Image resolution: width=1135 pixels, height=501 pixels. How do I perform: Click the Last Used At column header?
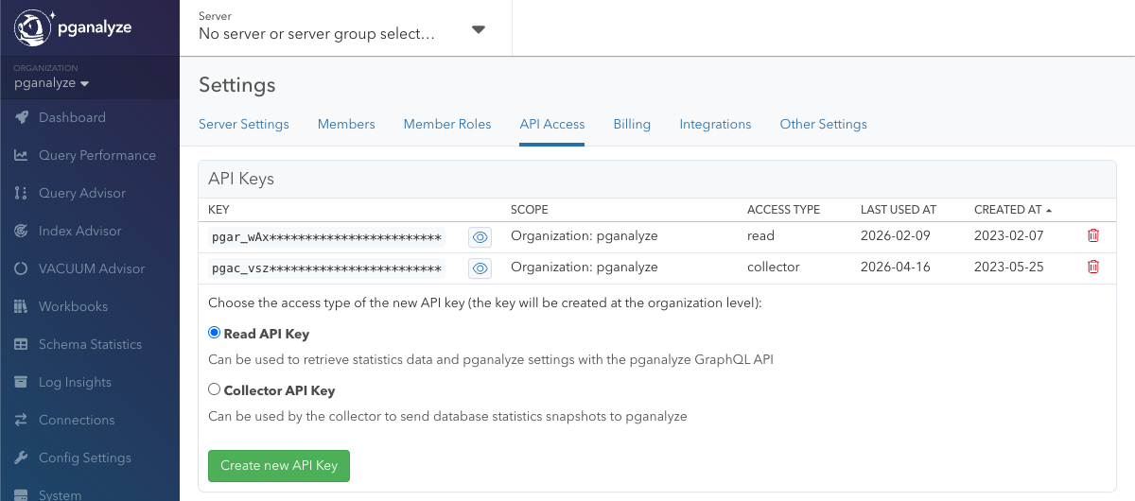click(x=899, y=209)
